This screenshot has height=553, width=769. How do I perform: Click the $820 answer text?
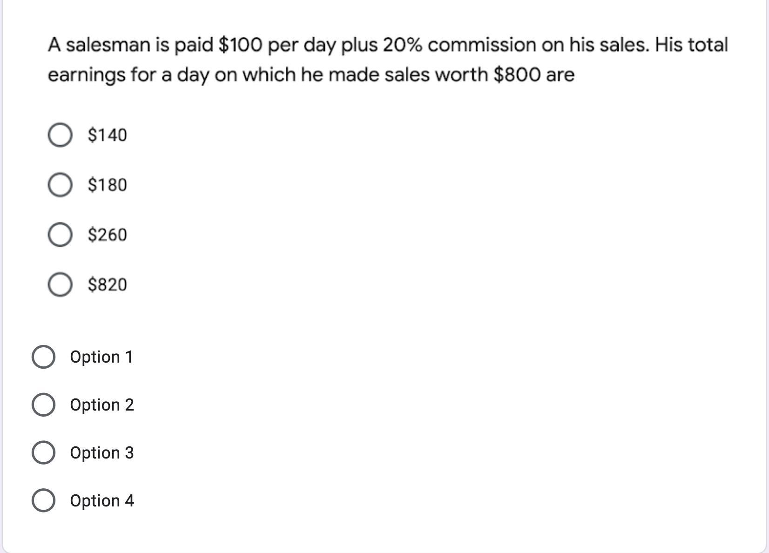click(x=107, y=284)
